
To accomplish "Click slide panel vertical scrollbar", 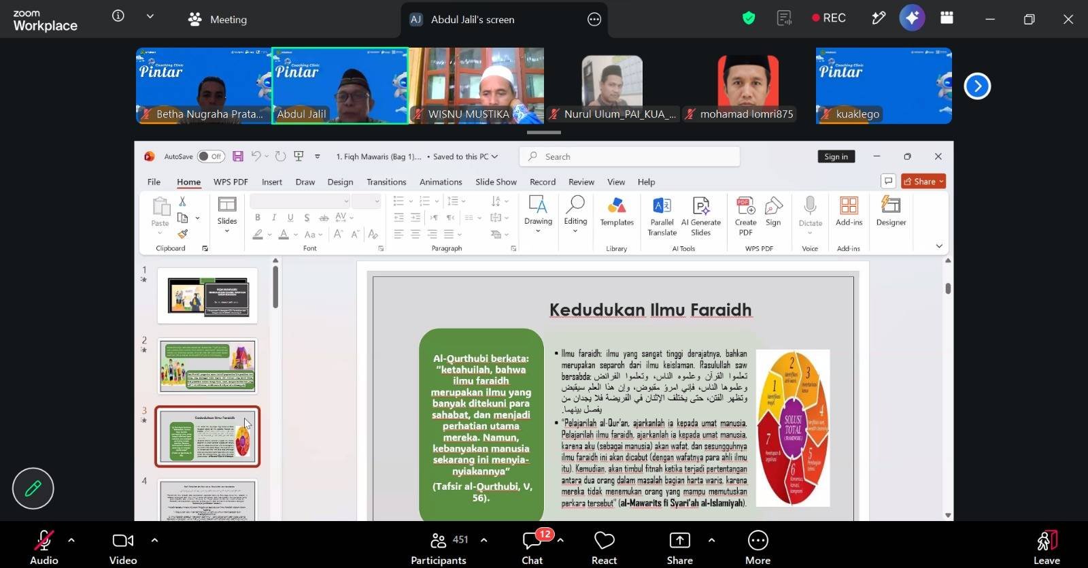I will tap(275, 287).
